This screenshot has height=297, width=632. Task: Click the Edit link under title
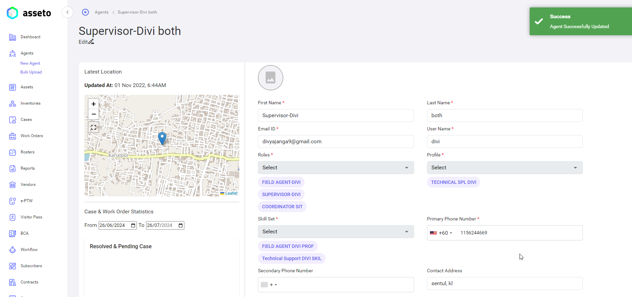[83, 42]
